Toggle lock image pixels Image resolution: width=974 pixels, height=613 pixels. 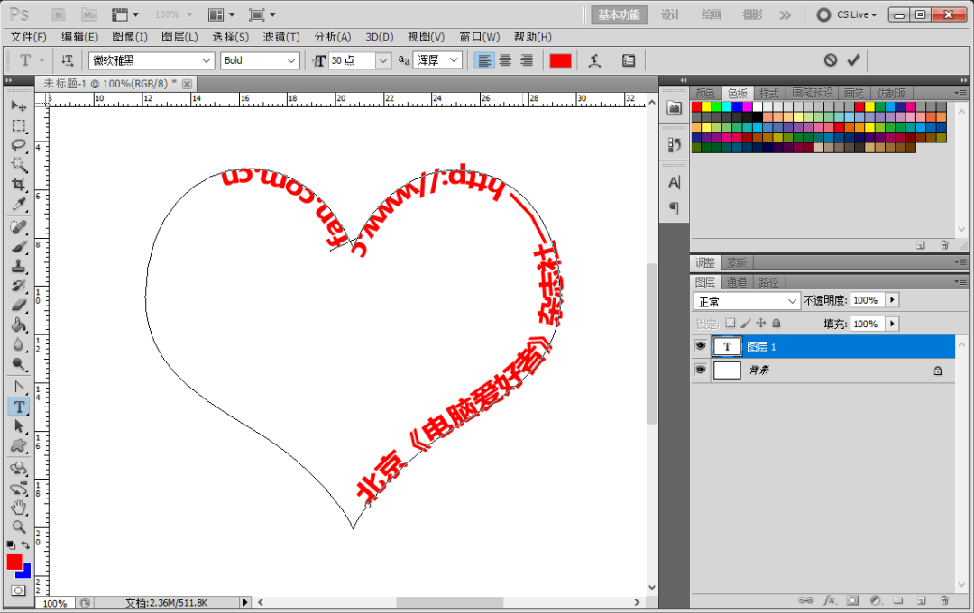[x=746, y=323]
